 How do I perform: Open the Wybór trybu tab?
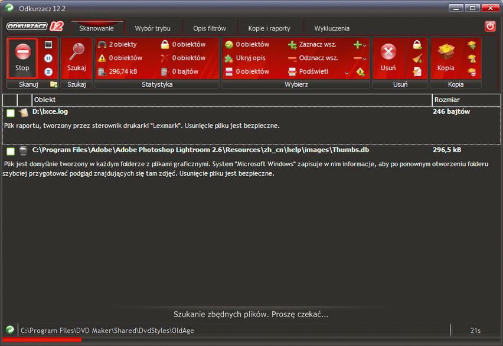[x=153, y=28]
